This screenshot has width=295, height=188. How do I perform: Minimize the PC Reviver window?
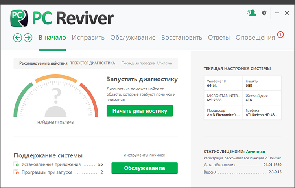pos(277,13)
